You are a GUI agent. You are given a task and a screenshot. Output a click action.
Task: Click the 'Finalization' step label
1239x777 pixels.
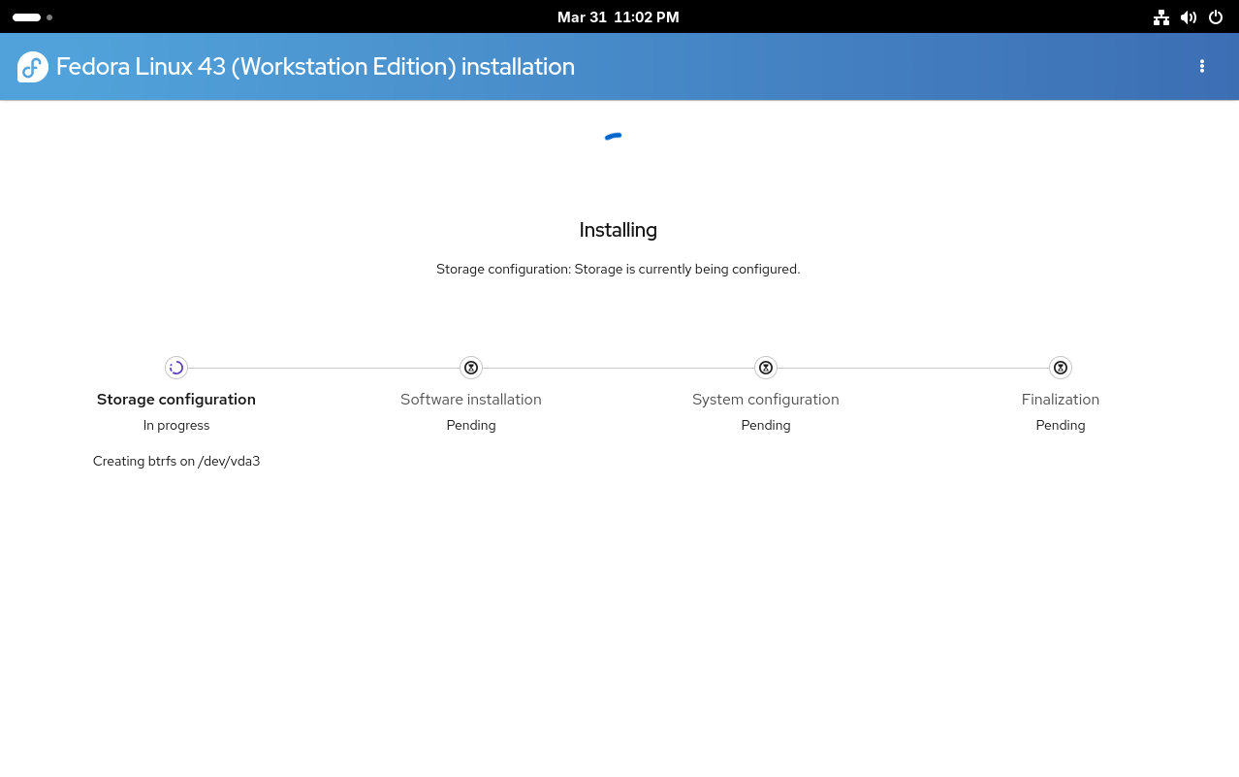(1061, 400)
